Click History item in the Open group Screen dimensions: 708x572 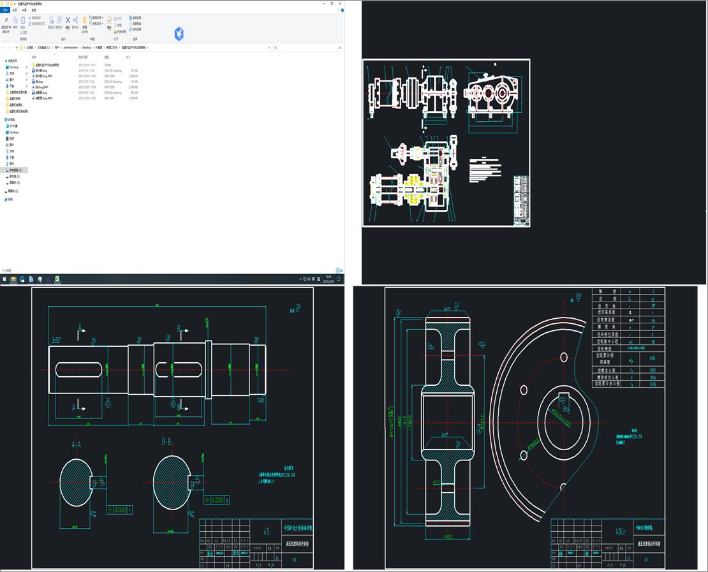(x=121, y=32)
